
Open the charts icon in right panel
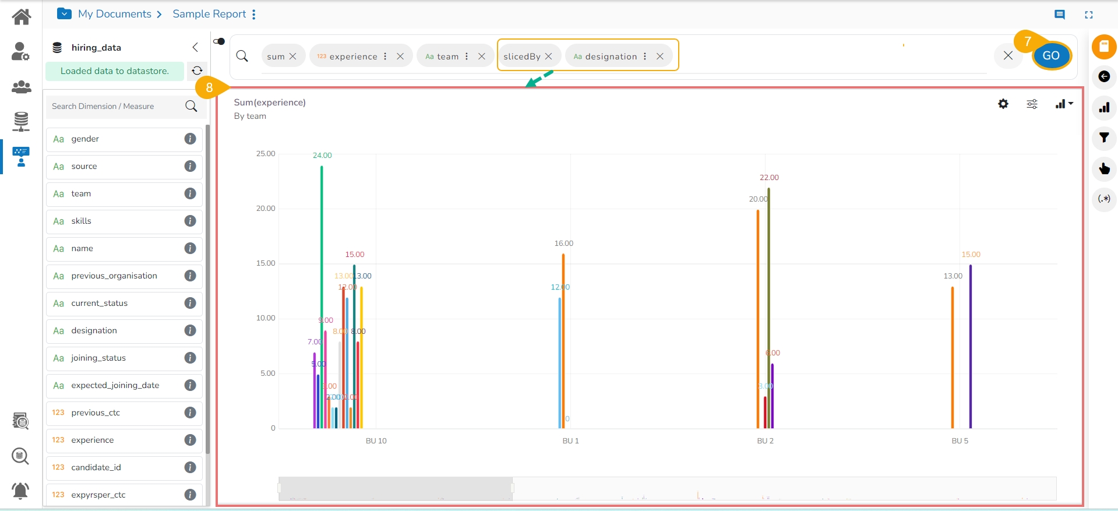pyautogui.click(x=1104, y=107)
